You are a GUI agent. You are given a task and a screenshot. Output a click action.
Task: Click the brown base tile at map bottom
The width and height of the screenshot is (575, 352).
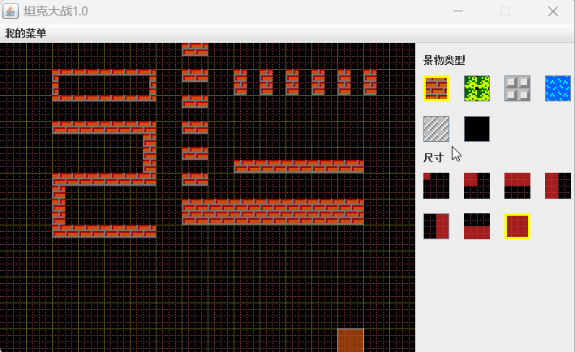(x=350, y=341)
